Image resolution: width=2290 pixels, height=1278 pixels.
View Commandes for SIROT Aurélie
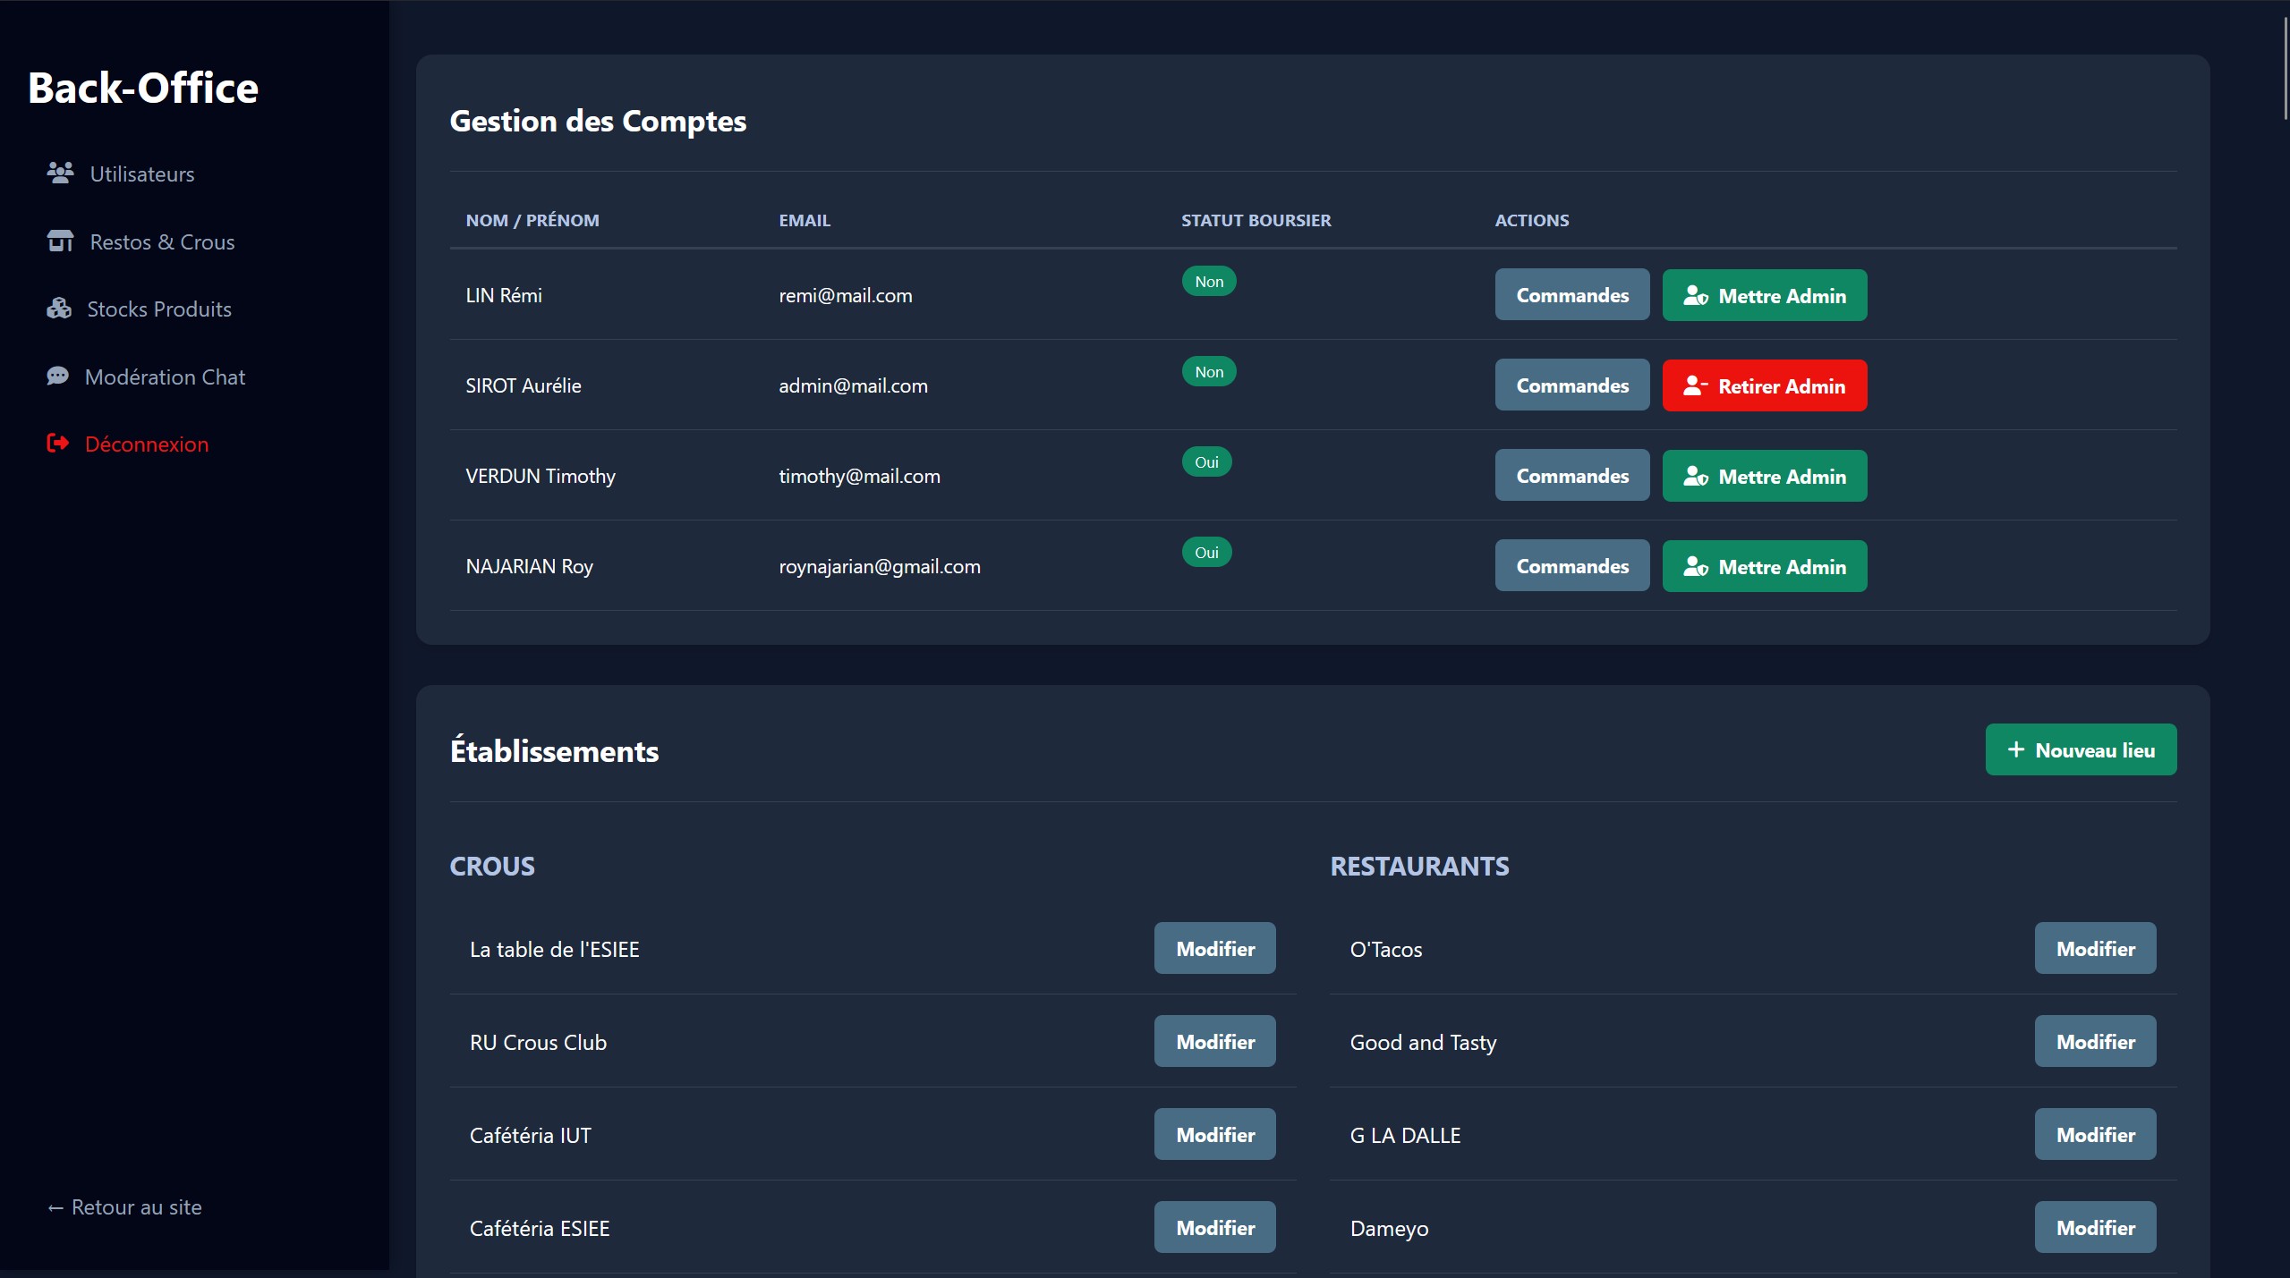click(1572, 385)
